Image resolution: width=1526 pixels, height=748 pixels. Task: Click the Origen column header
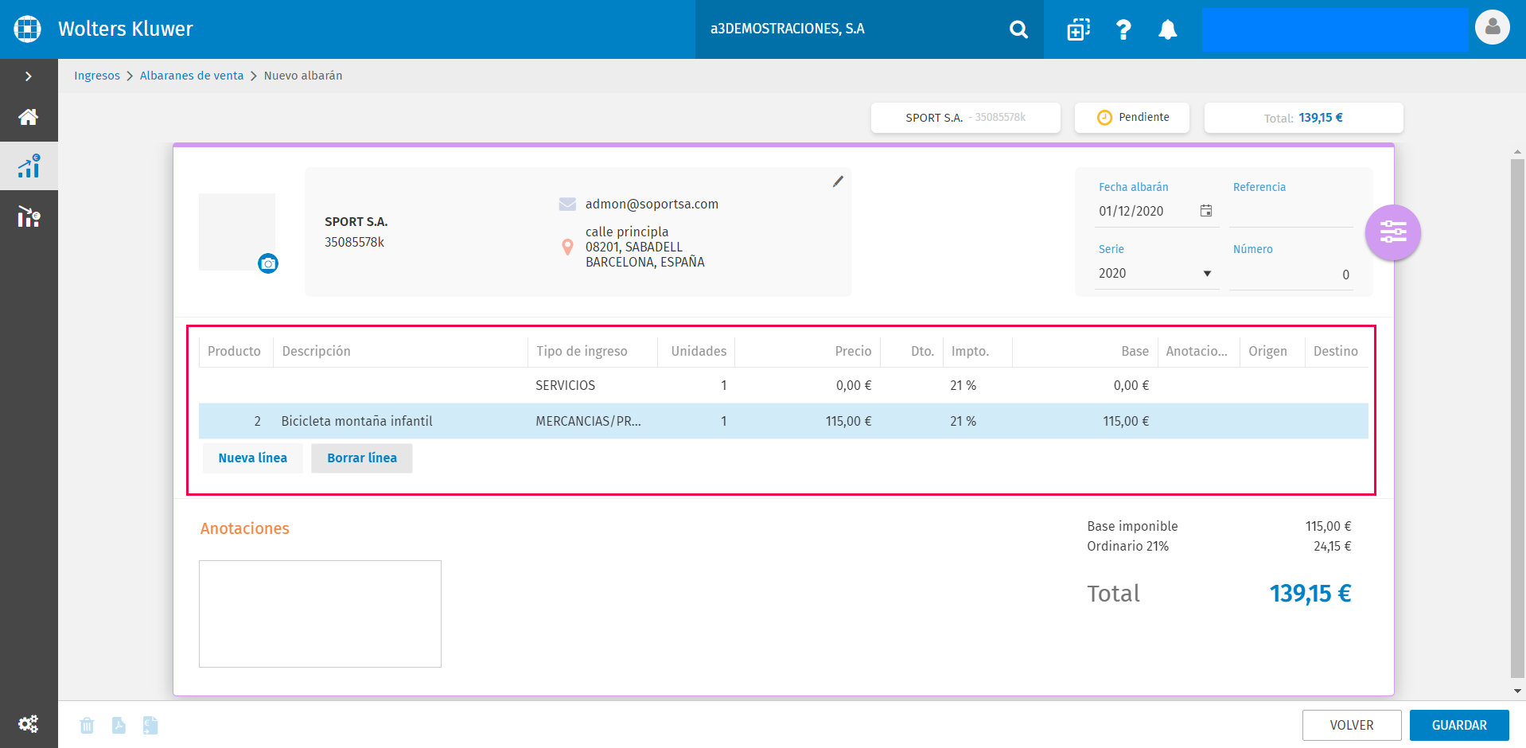click(x=1271, y=351)
